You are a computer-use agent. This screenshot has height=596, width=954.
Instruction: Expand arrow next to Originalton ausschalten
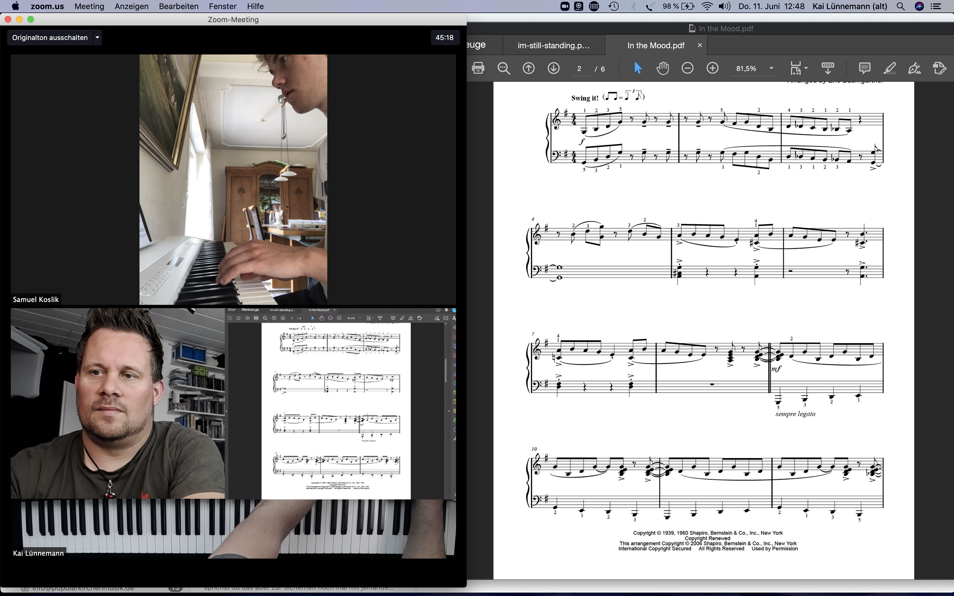[97, 38]
